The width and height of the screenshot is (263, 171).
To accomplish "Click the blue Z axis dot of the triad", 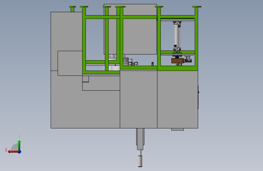I will [x=20, y=152].
